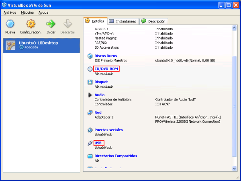Click the CD/DVD-ROM disc icon
The height and width of the screenshot is (181, 241).
90,69
